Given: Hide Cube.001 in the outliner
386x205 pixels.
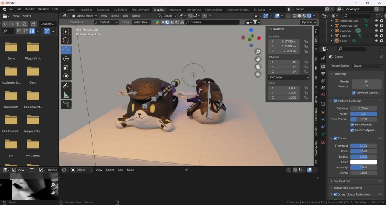Looking at the screenshot, I should 377,36.
